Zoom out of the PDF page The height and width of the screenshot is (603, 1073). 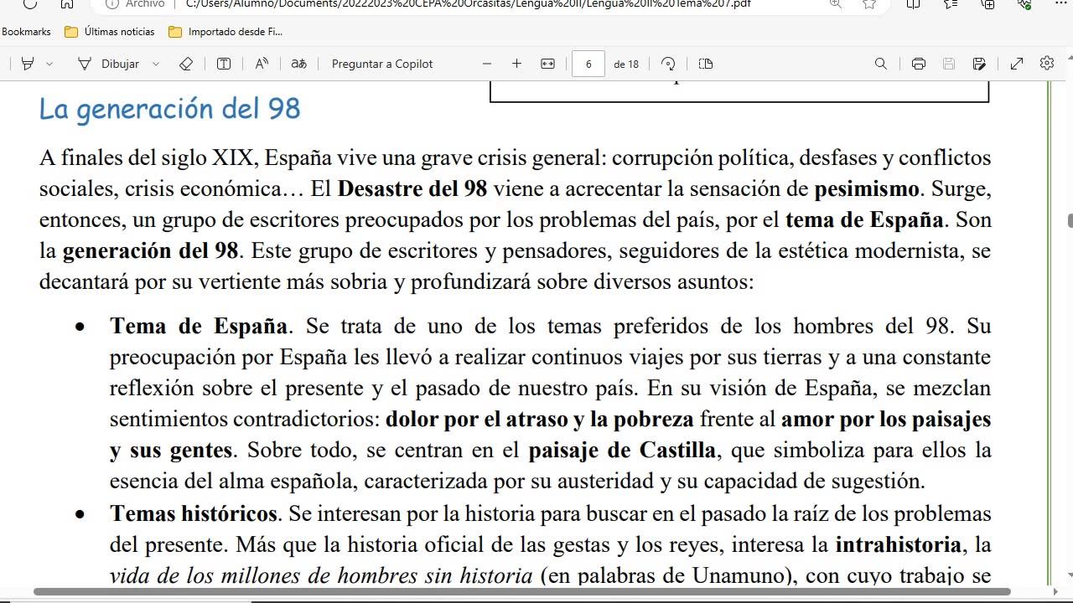(x=487, y=64)
